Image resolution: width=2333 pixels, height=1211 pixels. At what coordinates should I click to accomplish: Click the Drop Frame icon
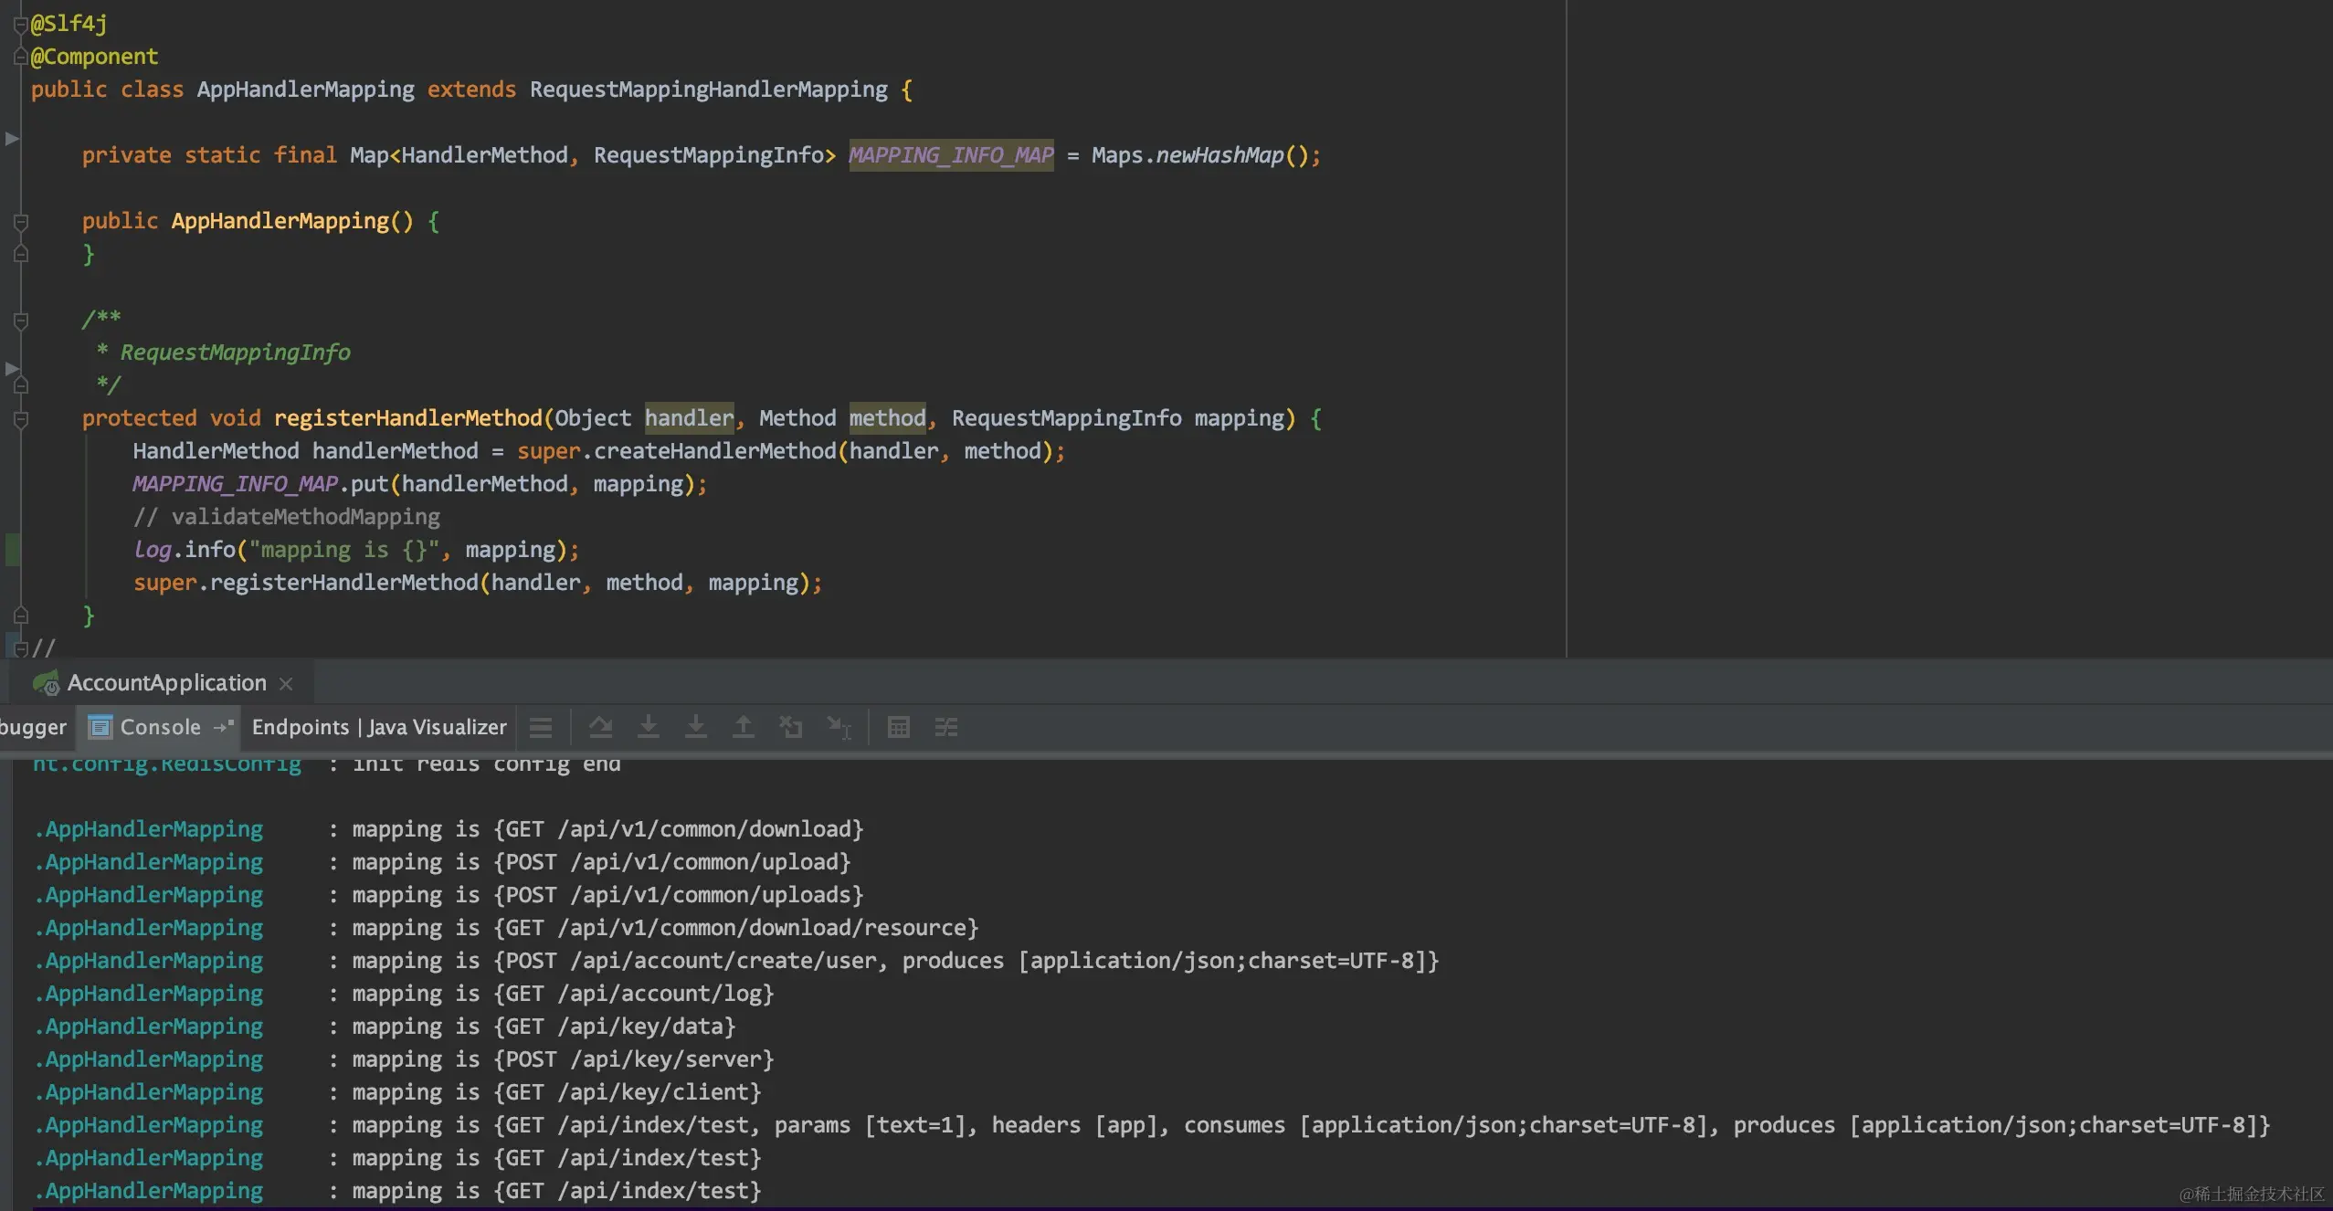[791, 727]
